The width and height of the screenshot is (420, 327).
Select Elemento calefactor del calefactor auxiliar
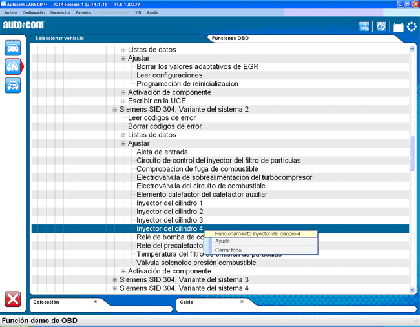pos(202,195)
